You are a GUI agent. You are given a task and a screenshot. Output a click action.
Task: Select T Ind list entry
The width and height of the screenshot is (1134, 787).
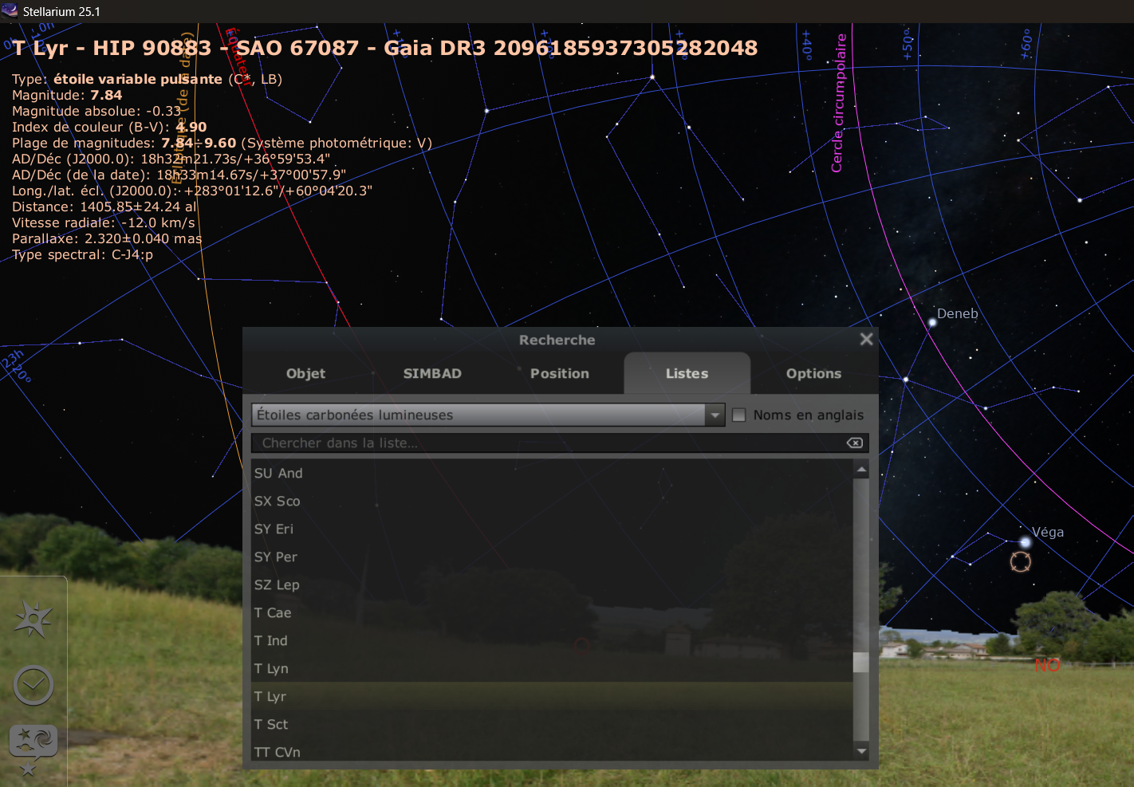click(552, 640)
